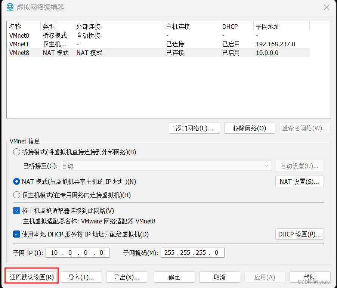Select NAT 模式 radio button
The image size is (337, 288).
(16, 182)
